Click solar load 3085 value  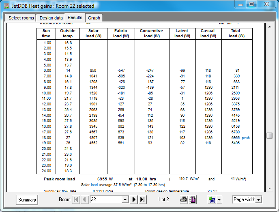pos(93,120)
